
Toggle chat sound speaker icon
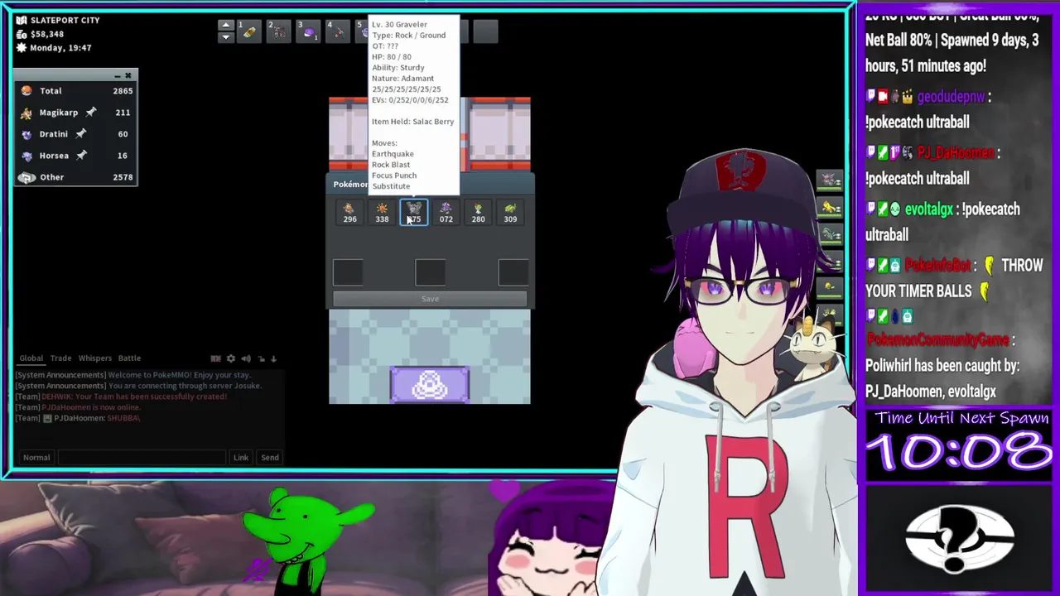(246, 358)
